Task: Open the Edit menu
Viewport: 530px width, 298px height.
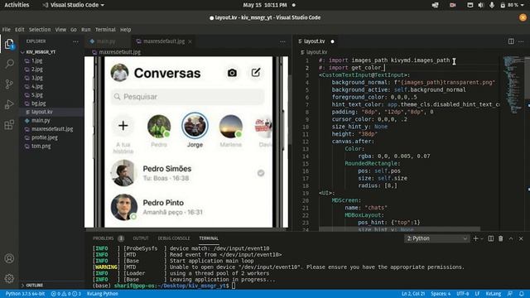Action: point(20,30)
